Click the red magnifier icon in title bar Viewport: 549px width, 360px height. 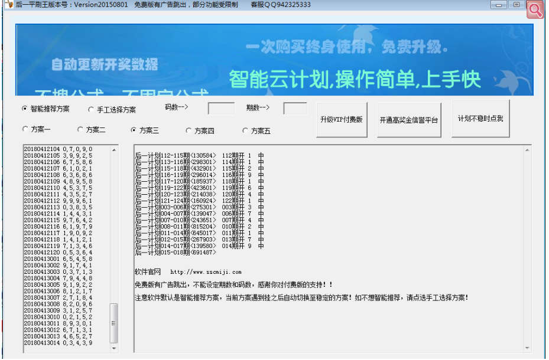tap(535, 9)
